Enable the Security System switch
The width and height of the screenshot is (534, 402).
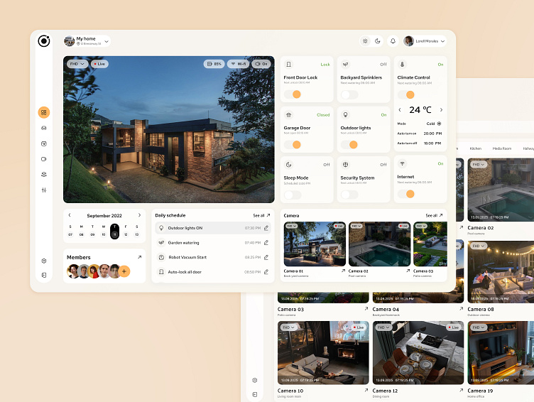(349, 195)
